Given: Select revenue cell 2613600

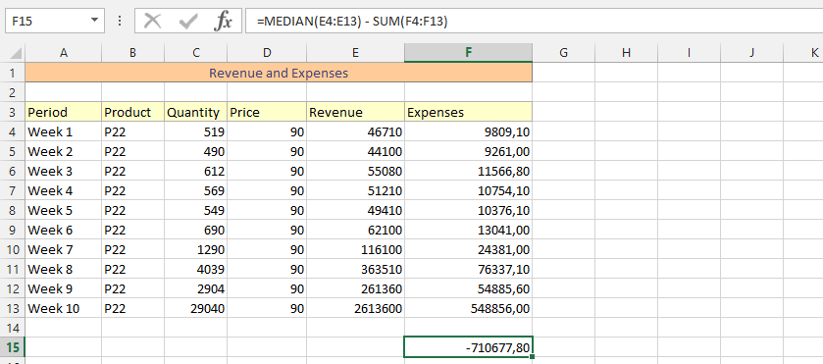Looking at the screenshot, I should pyautogui.click(x=355, y=308).
